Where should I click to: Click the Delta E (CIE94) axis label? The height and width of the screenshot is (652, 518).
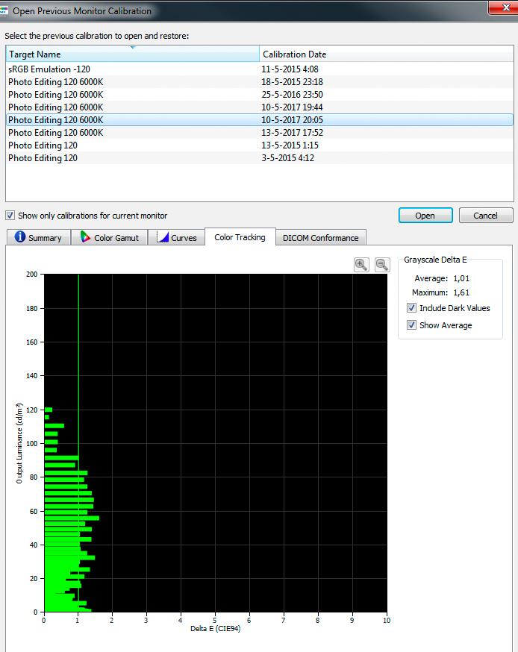[216, 628]
